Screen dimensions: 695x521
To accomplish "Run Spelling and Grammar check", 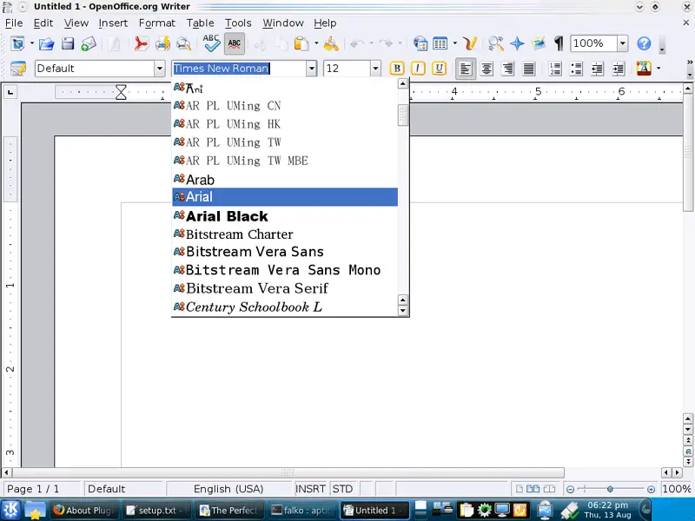I will coord(211,43).
